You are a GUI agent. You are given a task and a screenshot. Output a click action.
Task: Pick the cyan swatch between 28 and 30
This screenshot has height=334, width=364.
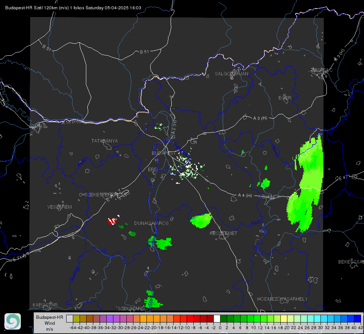coord(318,318)
